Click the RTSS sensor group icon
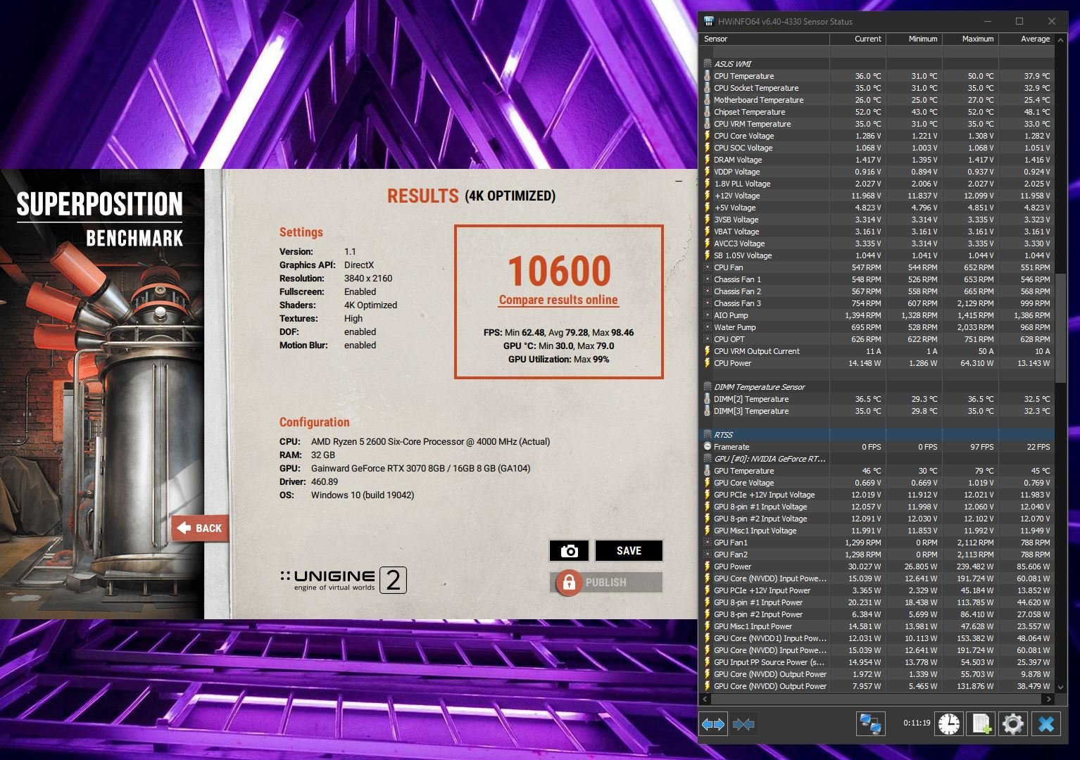Image resolution: width=1080 pixels, height=760 pixels. pyautogui.click(x=708, y=435)
